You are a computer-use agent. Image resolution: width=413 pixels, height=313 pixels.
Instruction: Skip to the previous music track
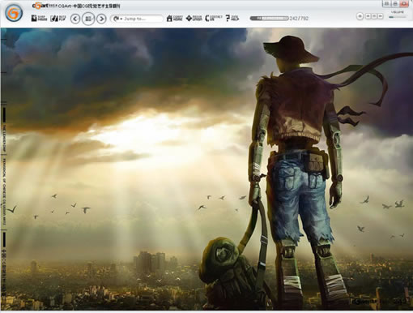pos(368,16)
